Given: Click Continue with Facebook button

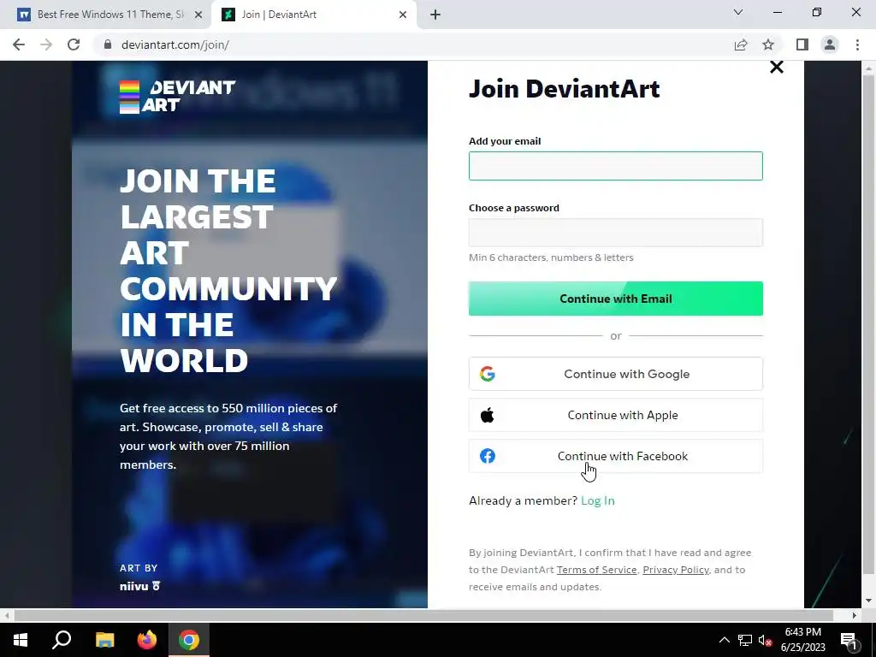Looking at the screenshot, I should [616, 456].
